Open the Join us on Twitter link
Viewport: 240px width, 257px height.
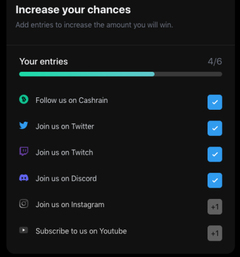pyautogui.click(x=65, y=127)
